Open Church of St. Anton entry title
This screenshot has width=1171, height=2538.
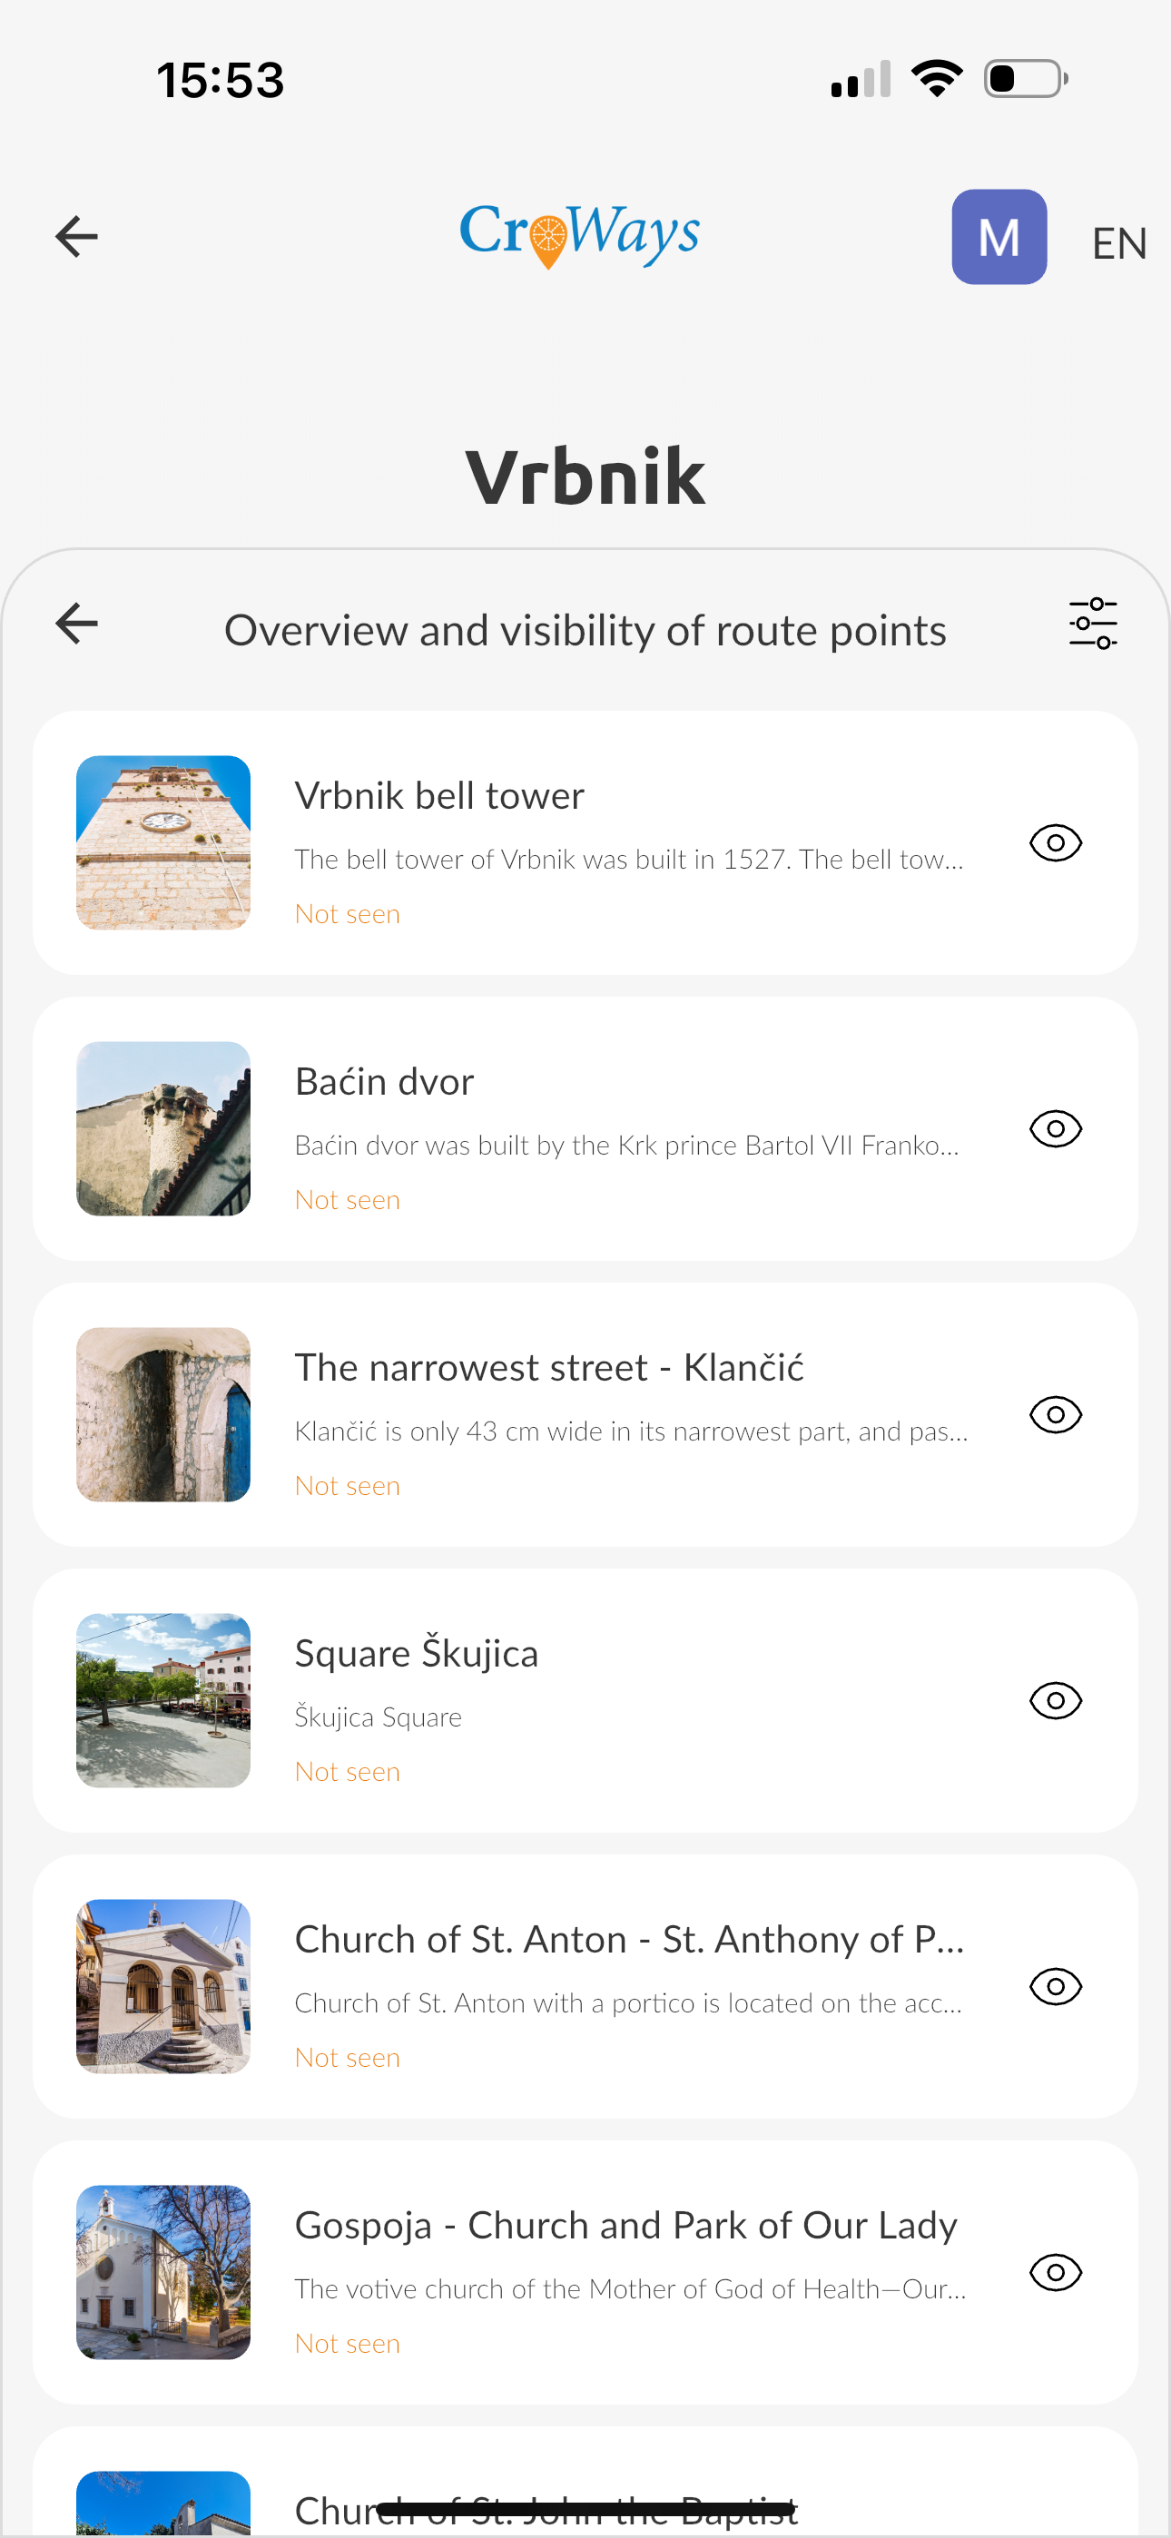coord(629,1939)
